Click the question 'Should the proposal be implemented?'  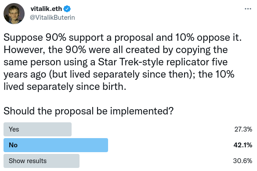tap(88, 111)
